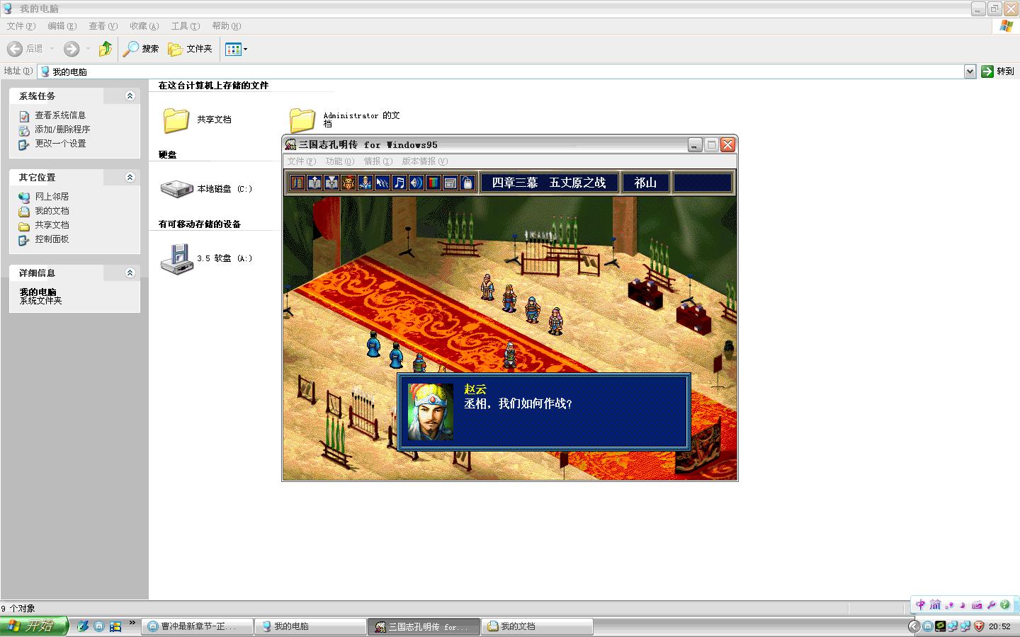Expand the back button history dropdown arrow
The image size is (1020, 637).
pos(52,49)
